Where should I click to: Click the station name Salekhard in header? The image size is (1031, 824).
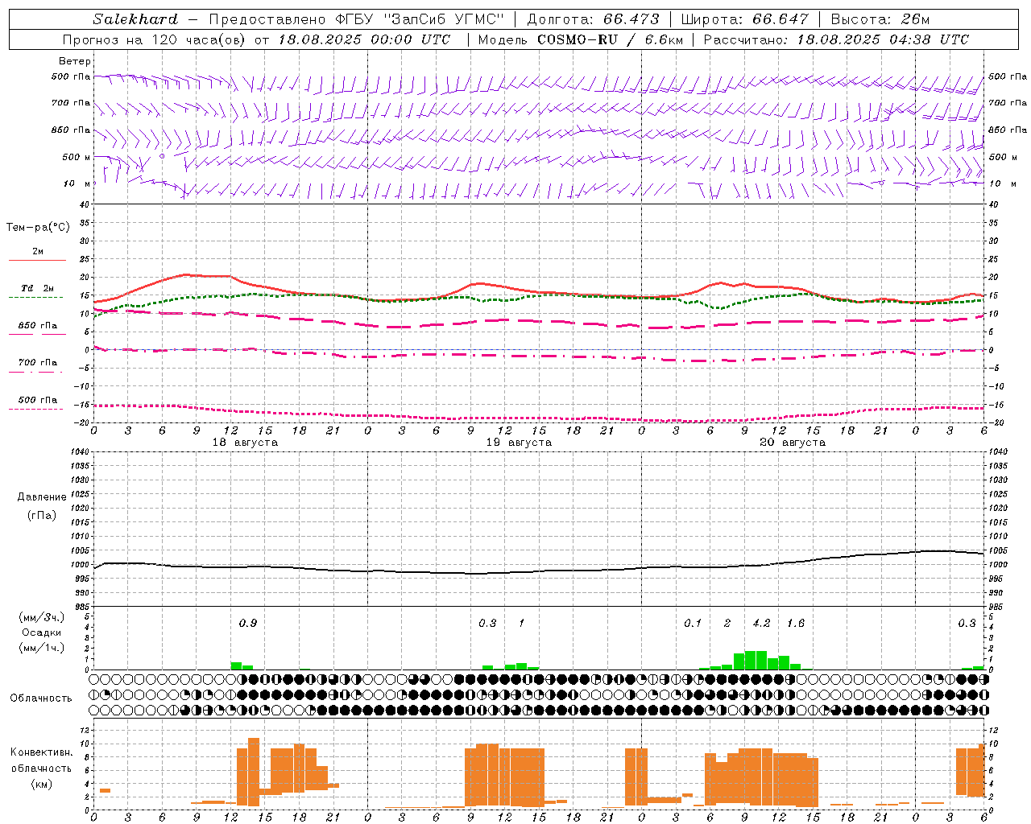[135, 19]
